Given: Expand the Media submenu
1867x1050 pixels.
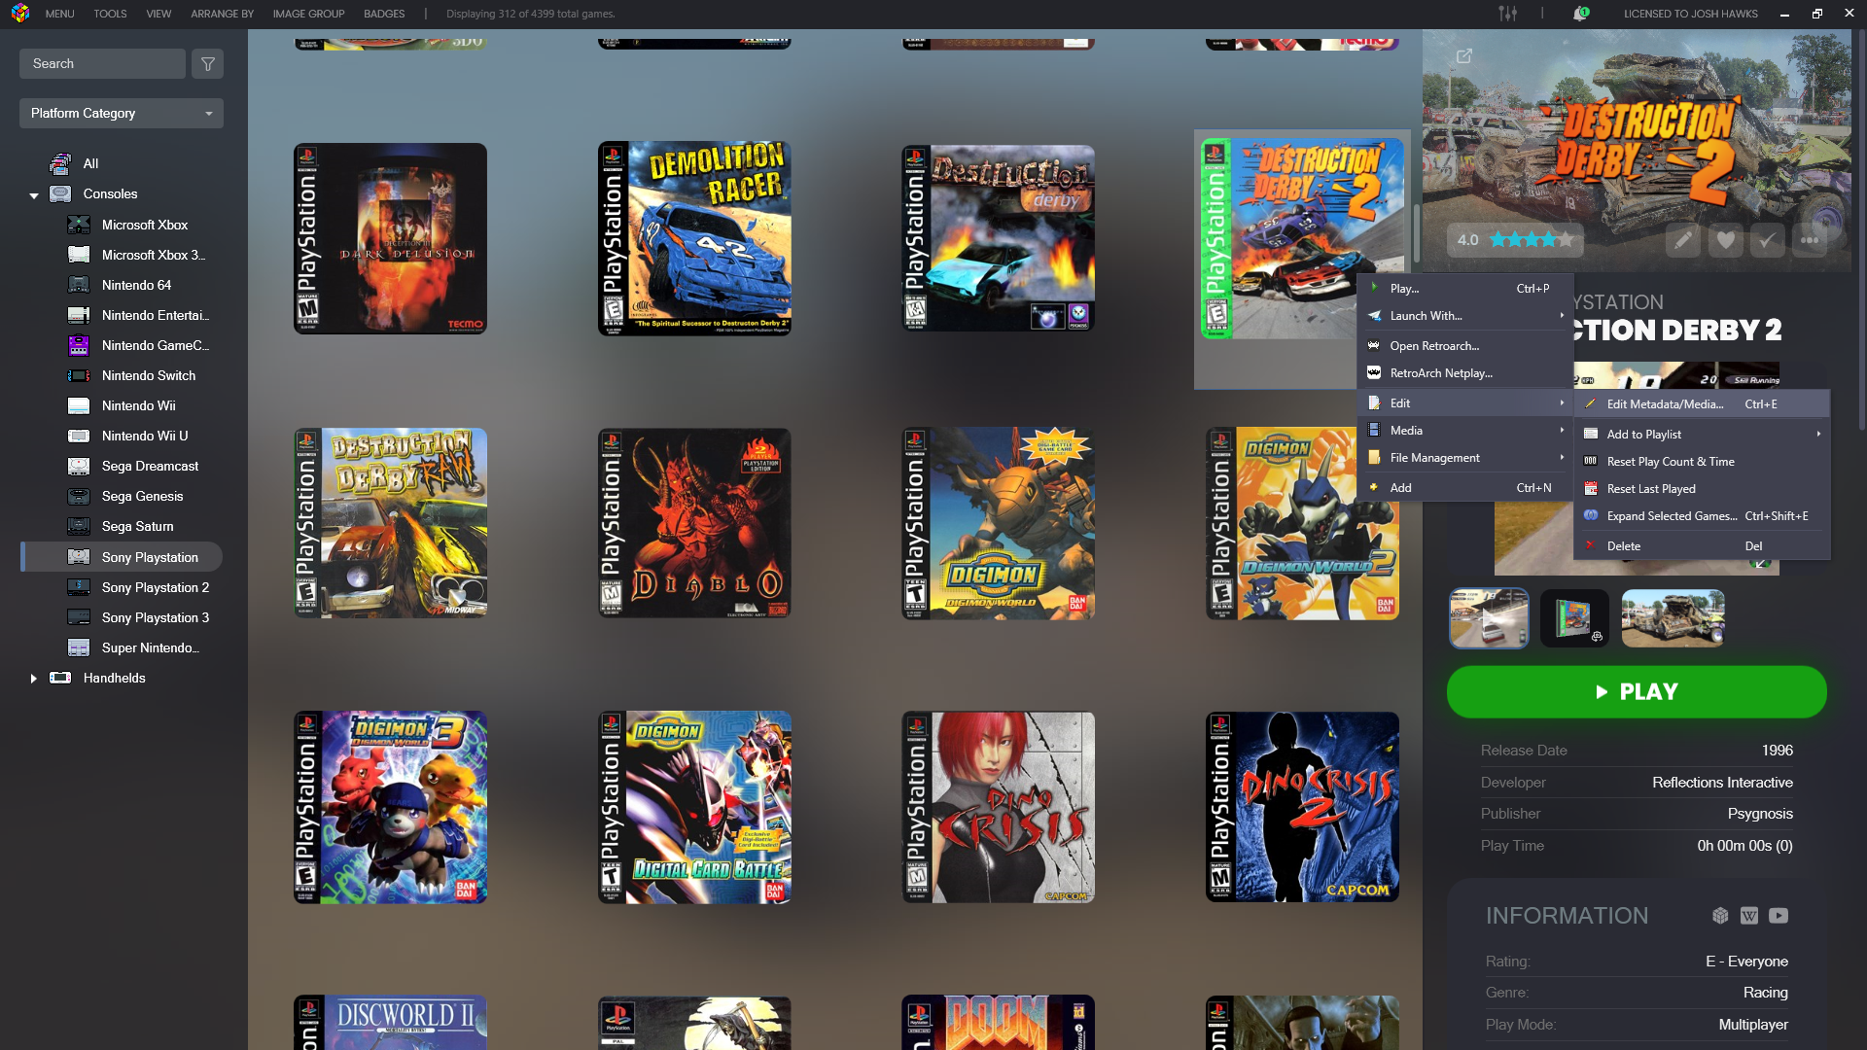Looking at the screenshot, I should [x=1466, y=431].
